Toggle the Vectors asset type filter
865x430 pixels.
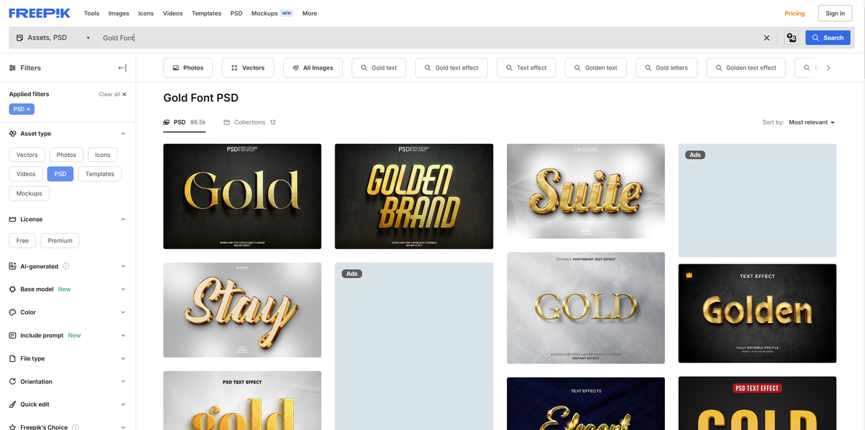click(x=27, y=155)
